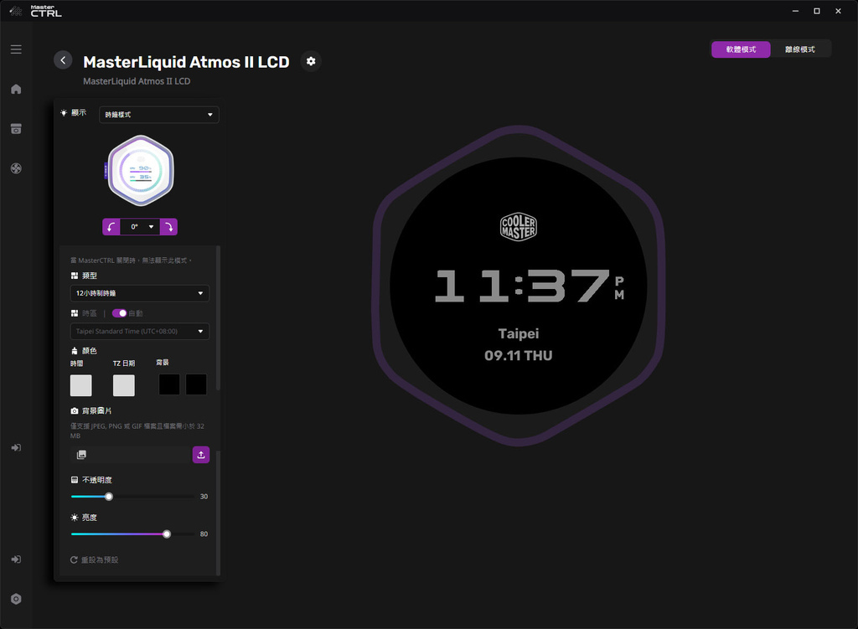Click the Cooler Master logo in preview
The image size is (858, 629).
tap(518, 226)
